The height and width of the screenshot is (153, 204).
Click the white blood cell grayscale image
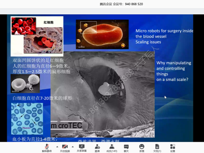click(x=25, y=83)
